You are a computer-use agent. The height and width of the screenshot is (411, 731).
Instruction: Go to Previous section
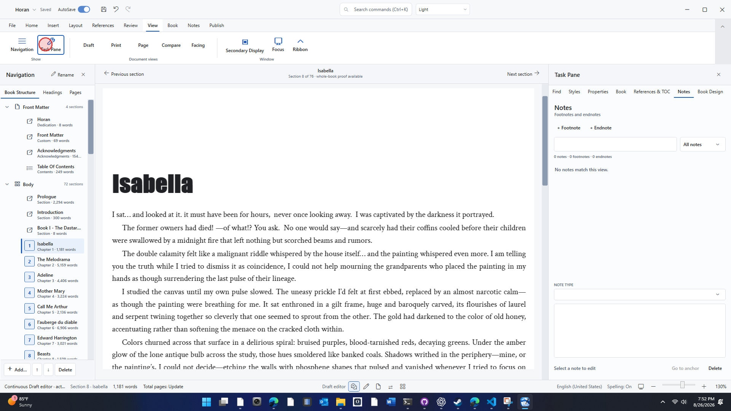[x=124, y=74]
